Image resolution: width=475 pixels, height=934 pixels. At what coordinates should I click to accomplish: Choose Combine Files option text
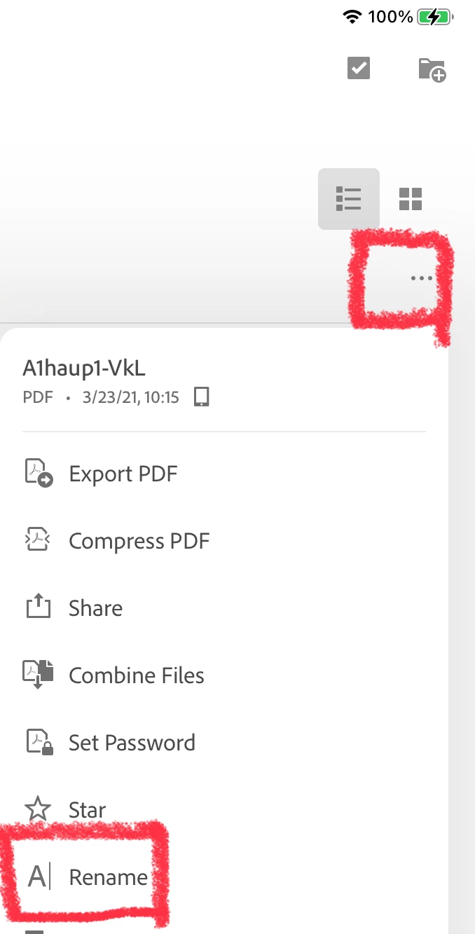pos(137,675)
